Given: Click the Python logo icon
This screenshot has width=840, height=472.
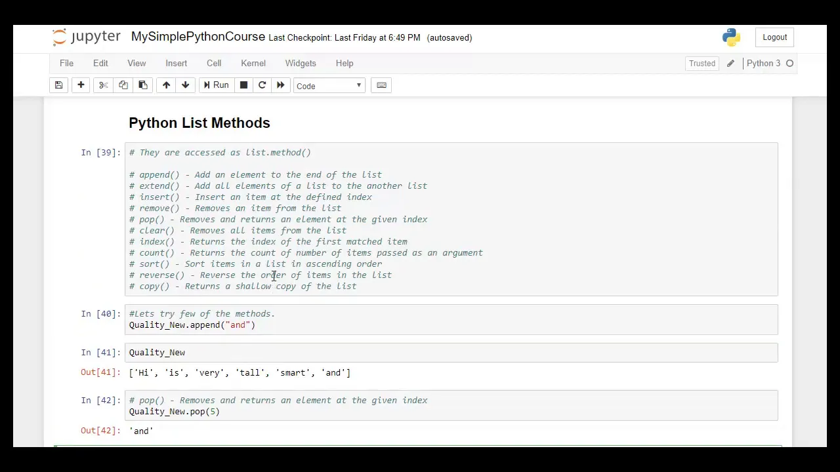Looking at the screenshot, I should coord(731,37).
